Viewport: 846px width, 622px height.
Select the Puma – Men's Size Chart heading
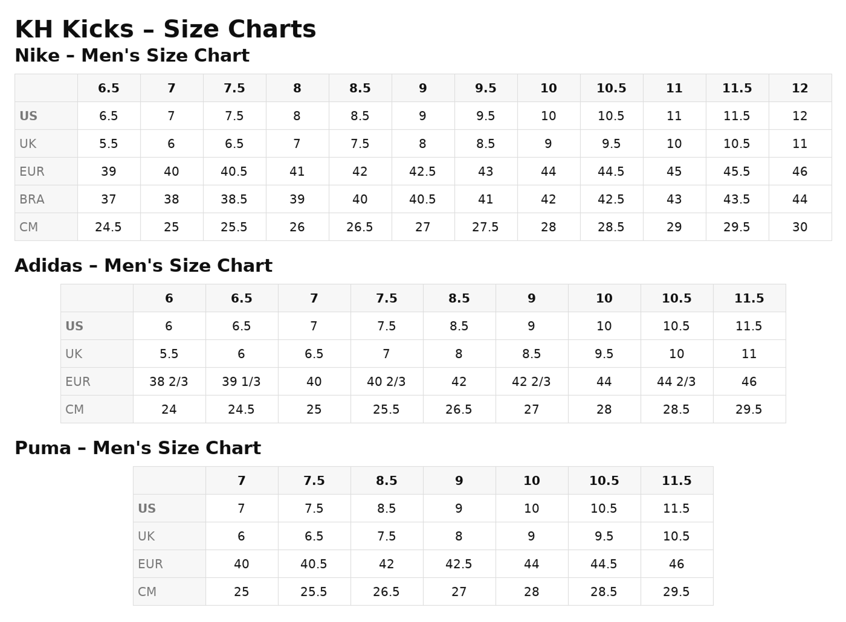[x=138, y=448]
